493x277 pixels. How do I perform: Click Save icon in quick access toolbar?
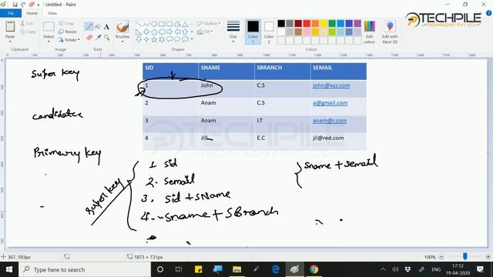click(x=15, y=5)
